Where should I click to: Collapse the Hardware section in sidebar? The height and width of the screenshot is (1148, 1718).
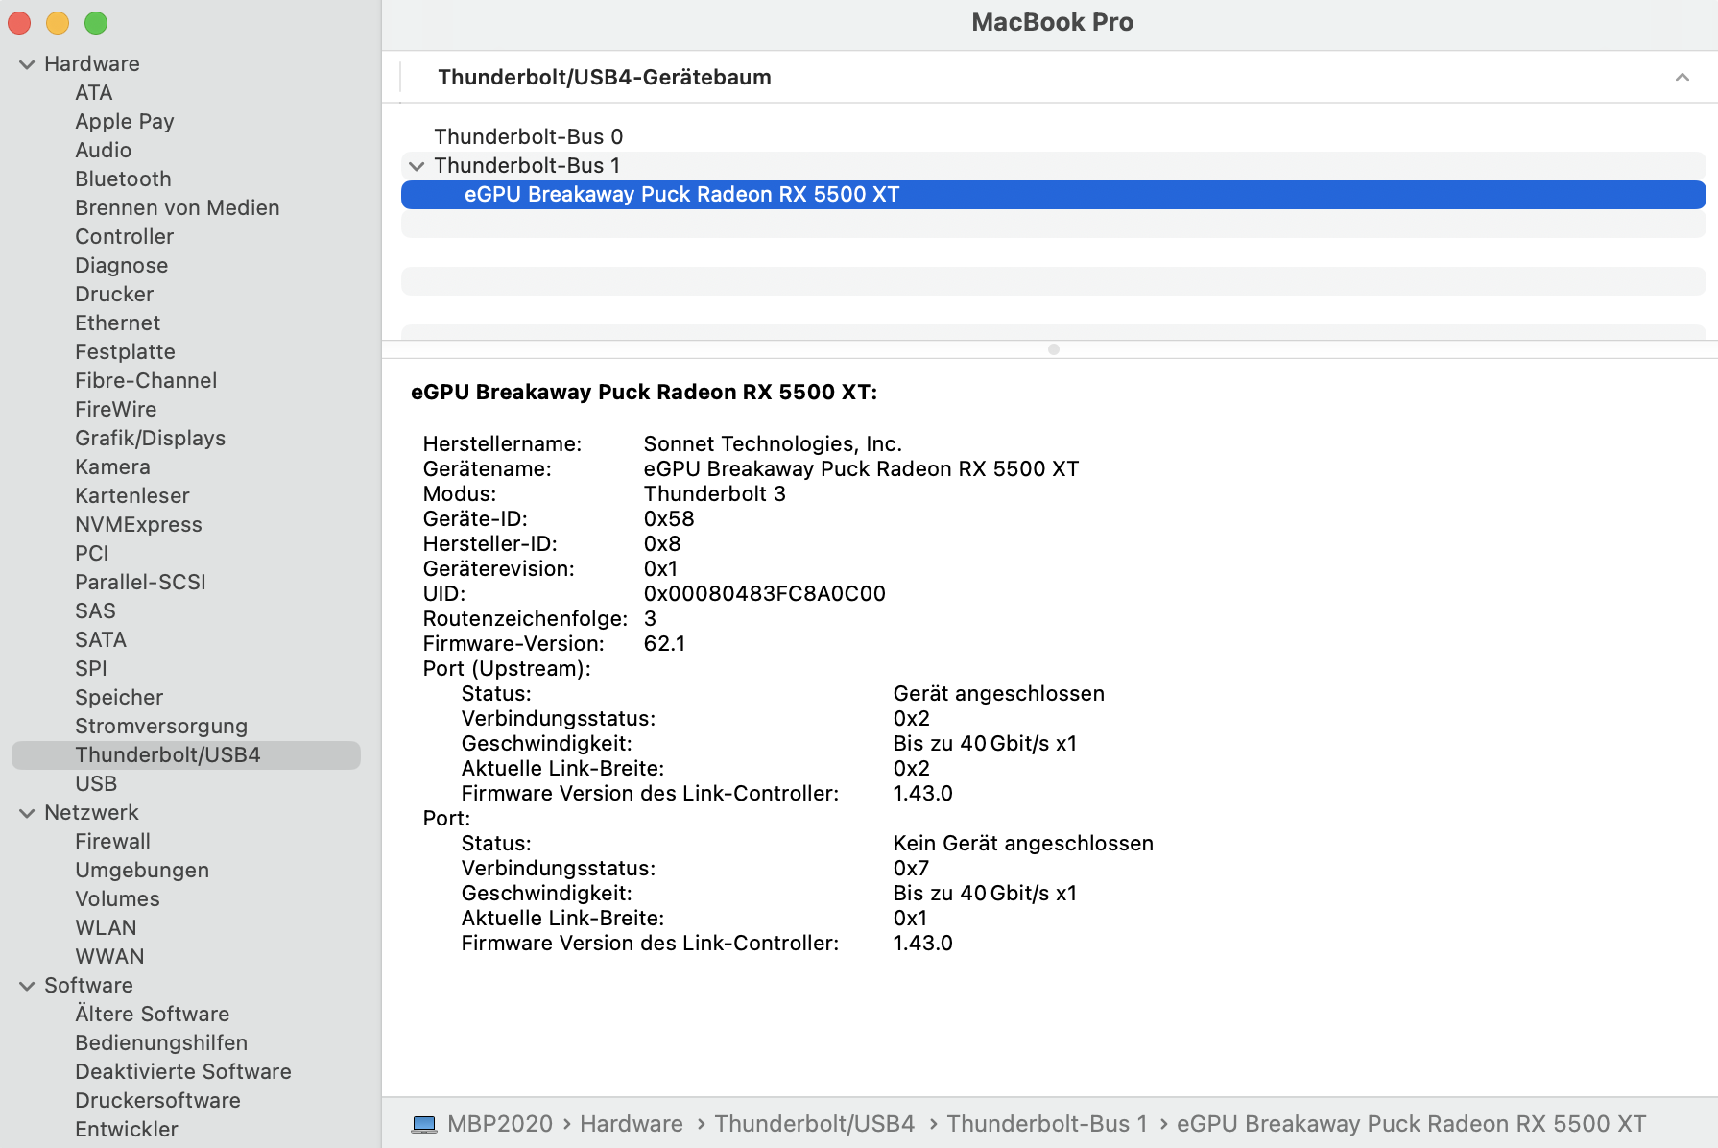(x=27, y=64)
